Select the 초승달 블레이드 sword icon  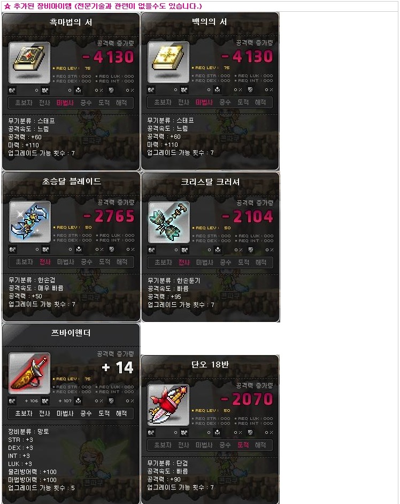tap(30, 222)
